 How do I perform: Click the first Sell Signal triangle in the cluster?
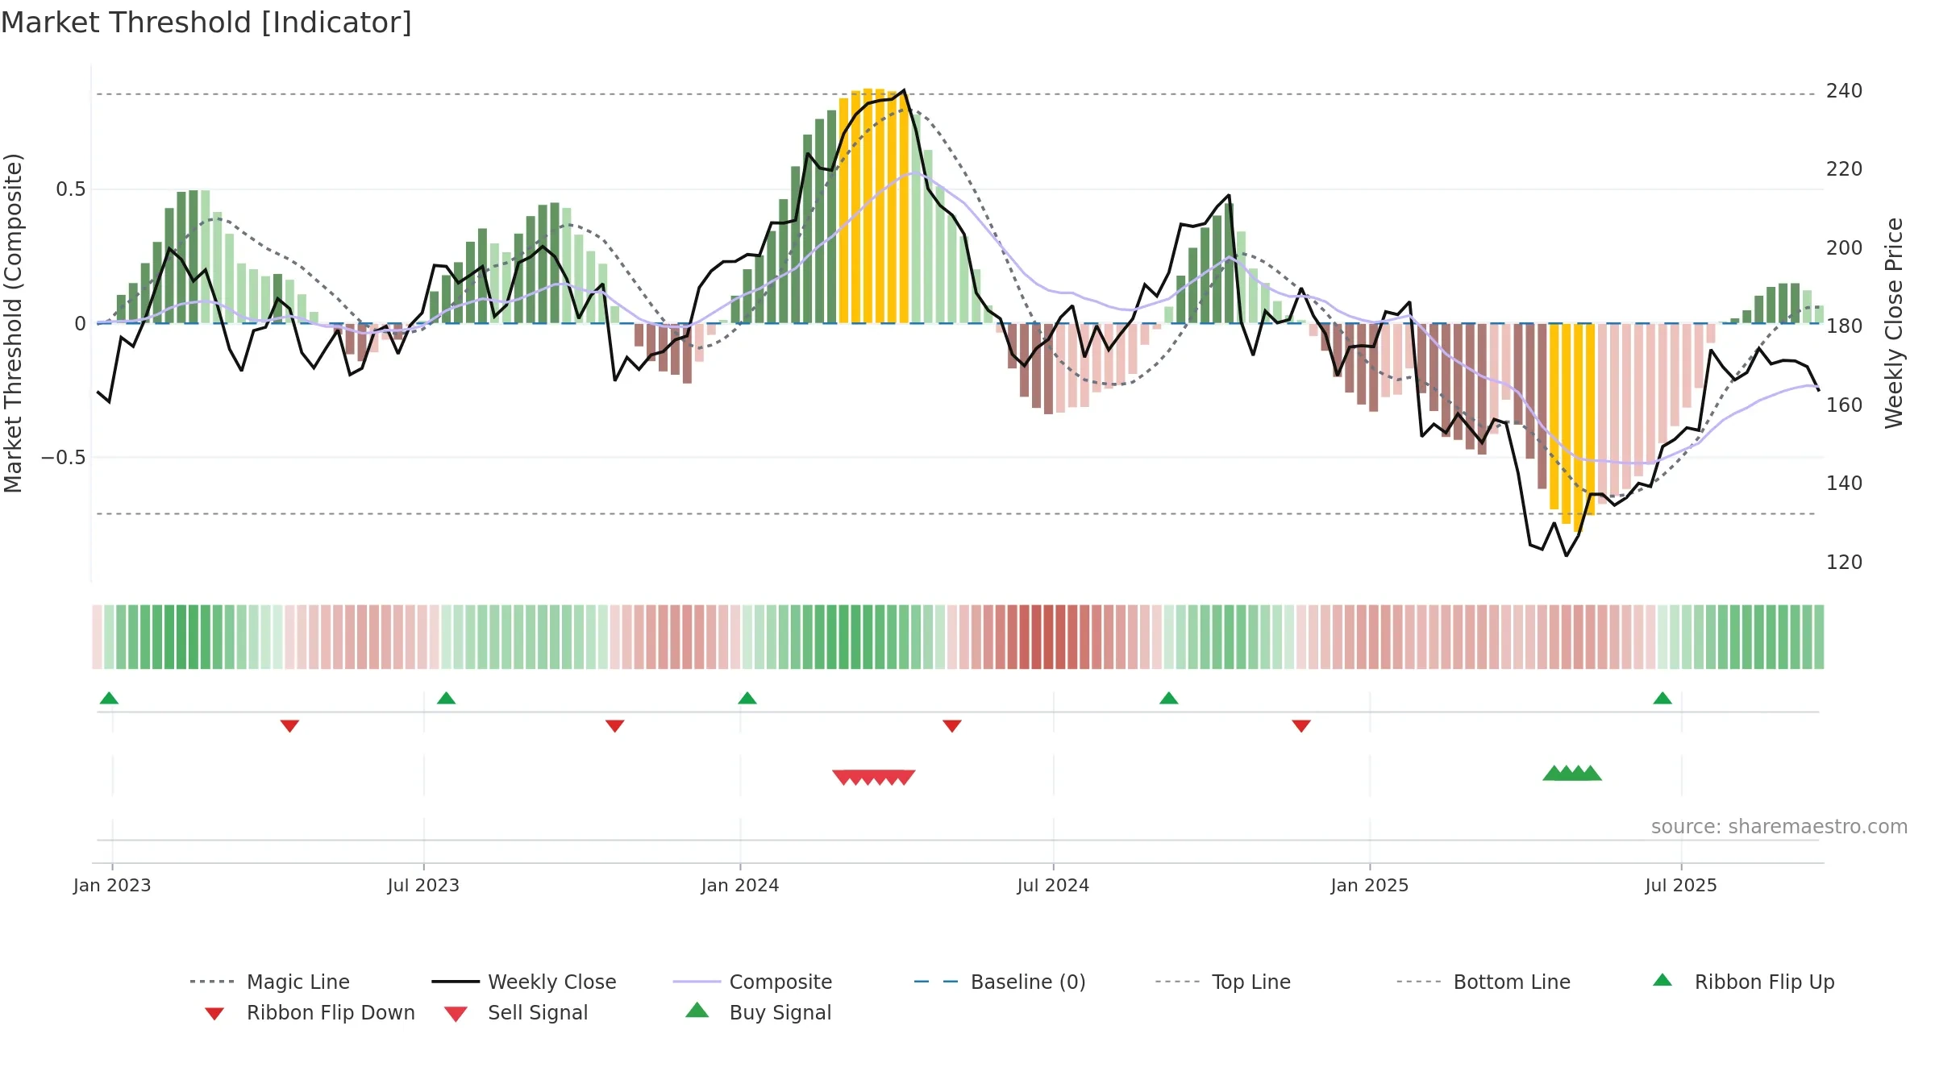point(843,777)
